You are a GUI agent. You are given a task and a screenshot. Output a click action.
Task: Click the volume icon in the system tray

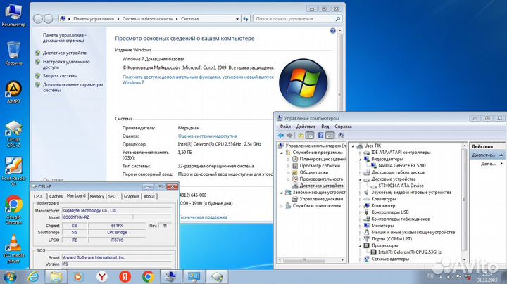449,276
